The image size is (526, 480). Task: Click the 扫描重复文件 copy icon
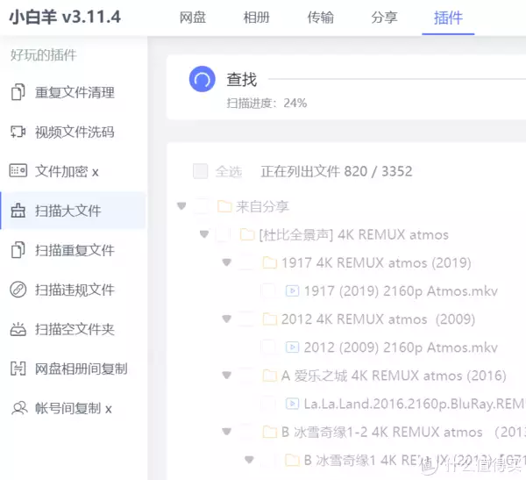pyautogui.click(x=18, y=250)
